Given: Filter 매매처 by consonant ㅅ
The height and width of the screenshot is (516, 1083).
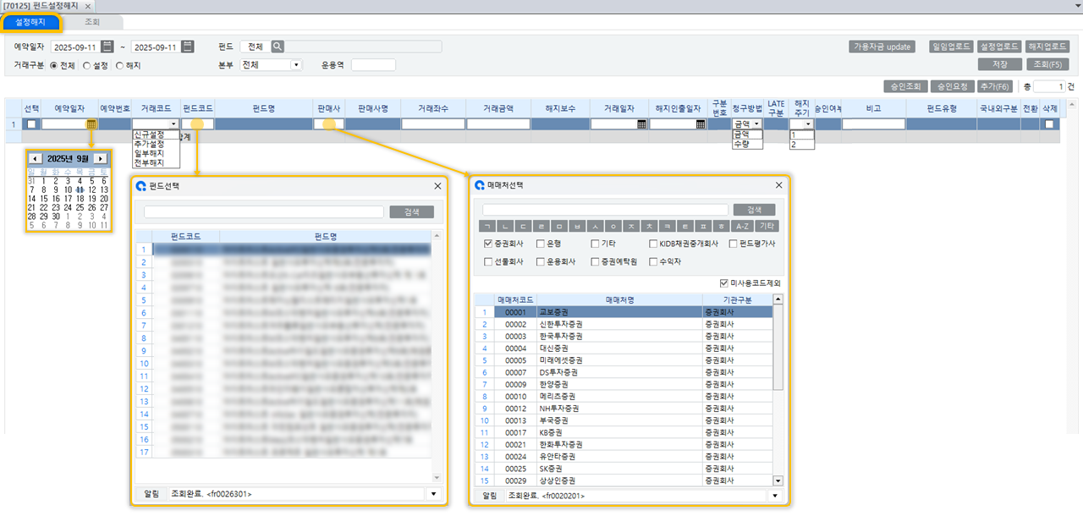Looking at the screenshot, I should click(597, 226).
